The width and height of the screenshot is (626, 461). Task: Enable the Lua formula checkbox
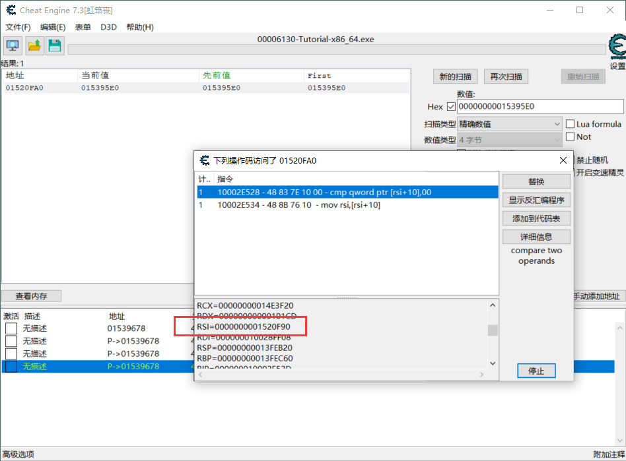(569, 124)
